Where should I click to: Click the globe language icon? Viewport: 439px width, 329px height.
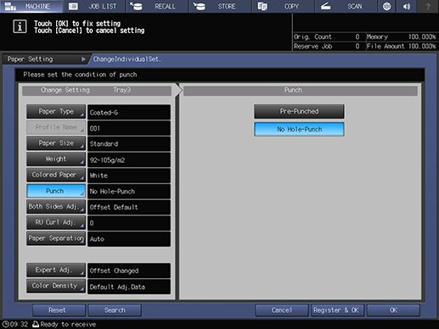click(386, 6)
